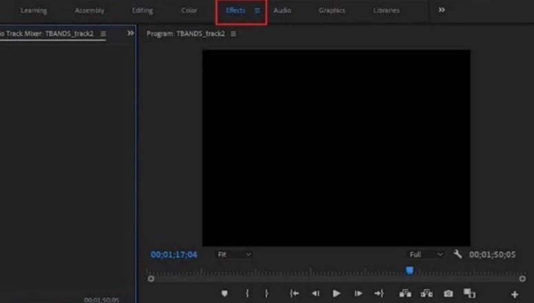534x303 pixels.
Task: Mark In with the left brace button
Action: (247, 293)
